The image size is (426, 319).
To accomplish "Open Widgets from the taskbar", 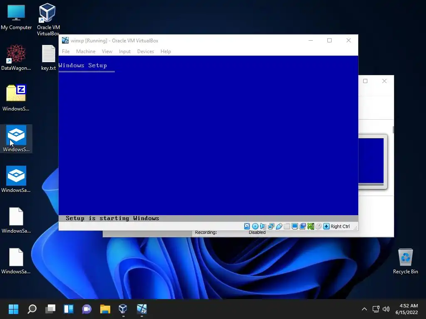I will pos(69,309).
